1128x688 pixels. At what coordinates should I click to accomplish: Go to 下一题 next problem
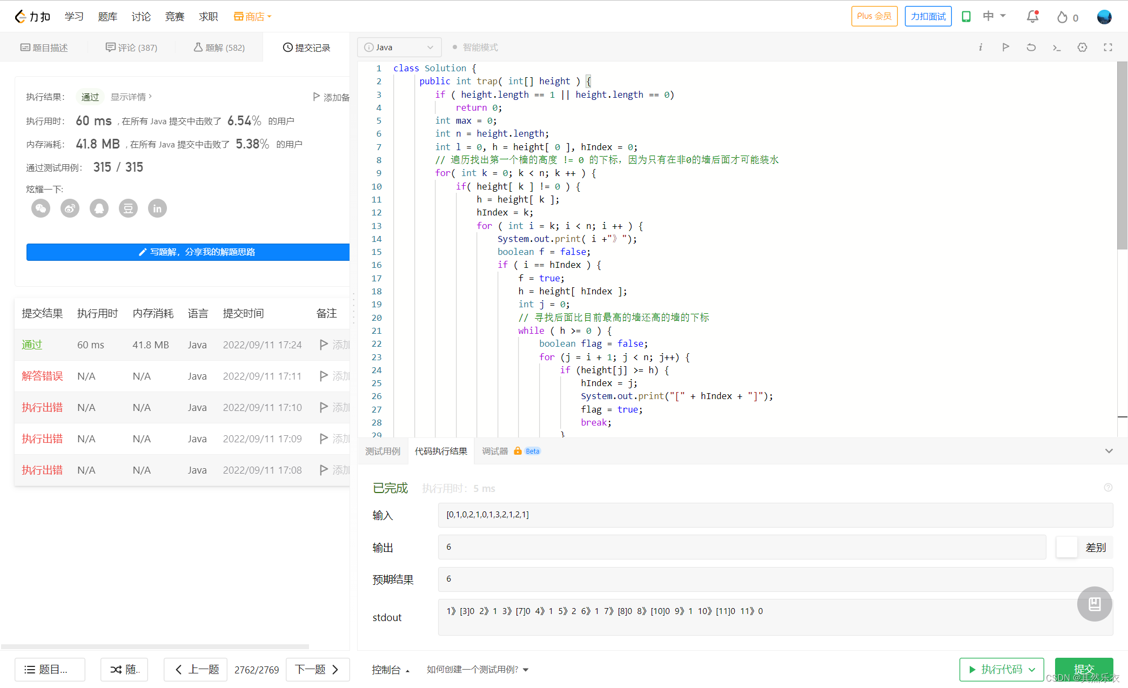click(317, 670)
